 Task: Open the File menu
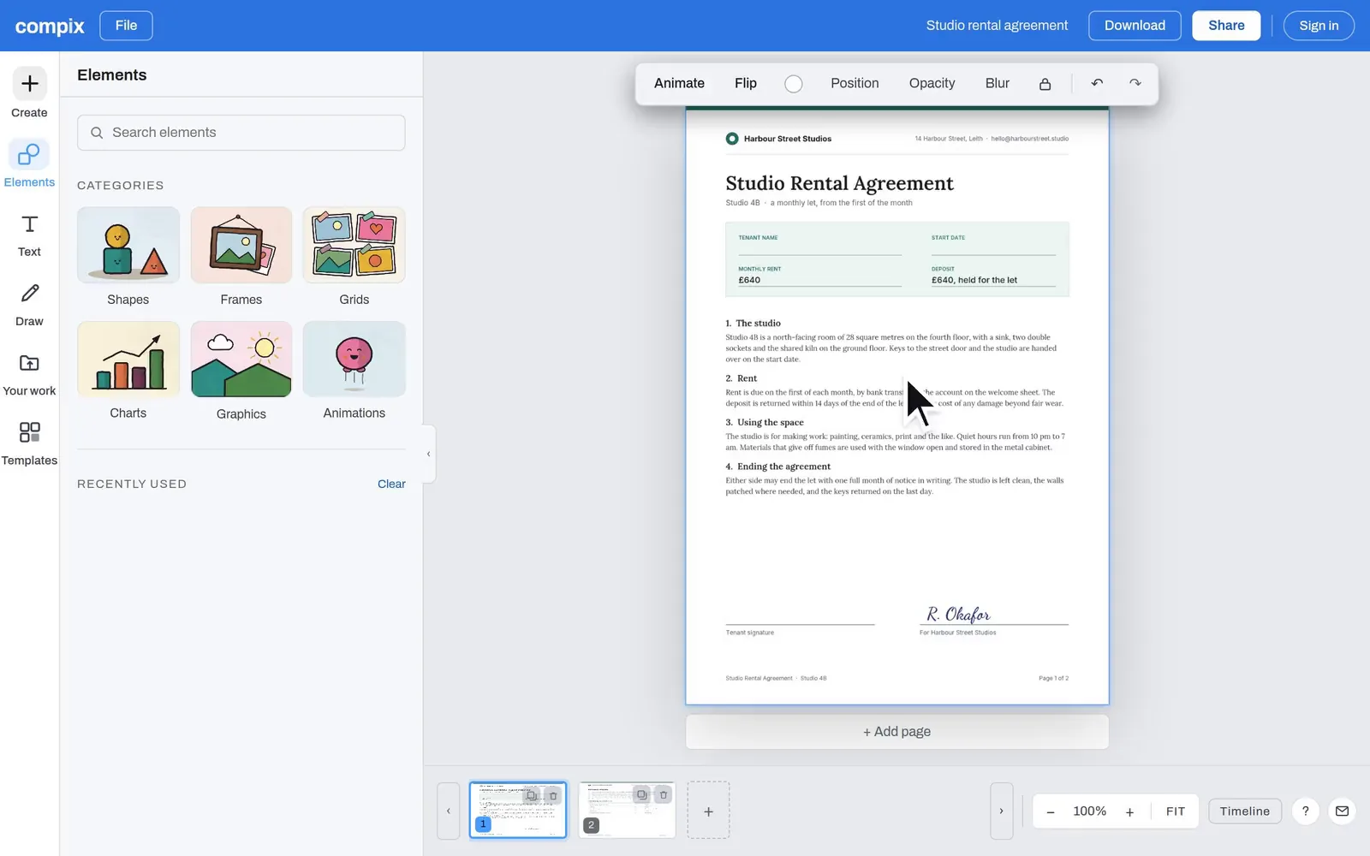point(126,26)
